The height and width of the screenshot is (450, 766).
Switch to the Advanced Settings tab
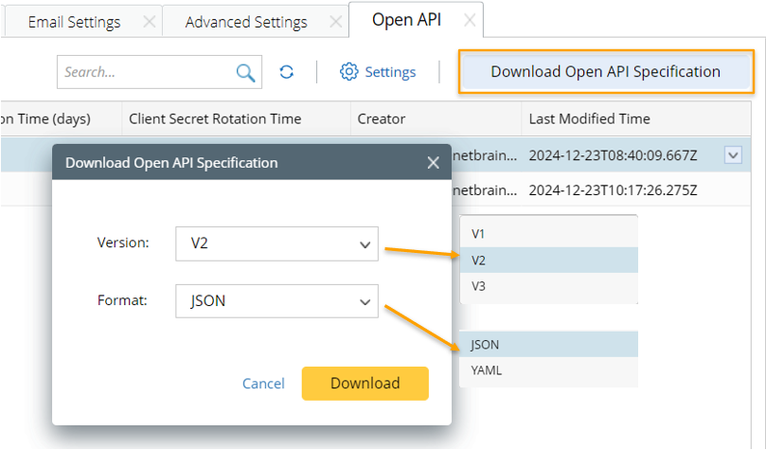tap(246, 22)
